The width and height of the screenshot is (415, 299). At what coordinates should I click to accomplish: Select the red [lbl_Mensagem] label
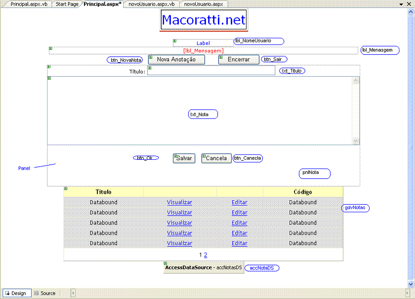(203, 50)
